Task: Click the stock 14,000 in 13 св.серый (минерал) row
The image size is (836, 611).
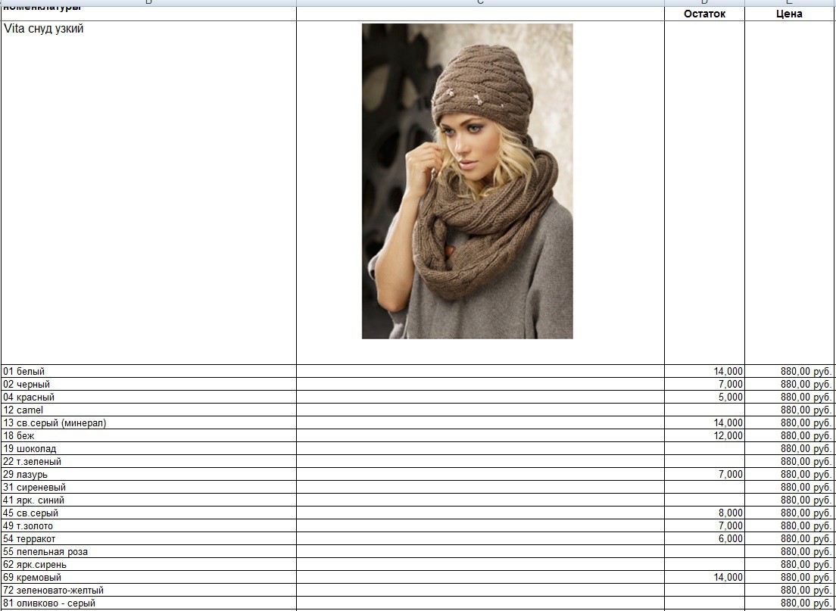Action: 704,422
